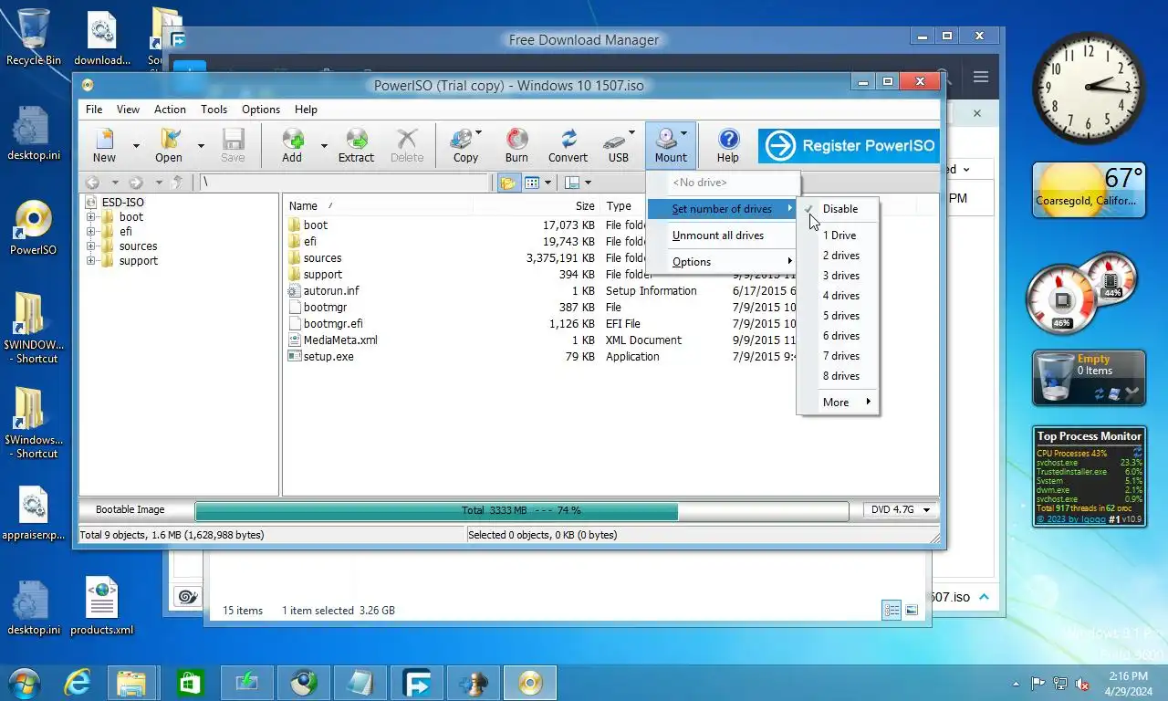
Task: Open the Add button dropdown arrow
Action: pyautogui.click(x=323, y=146)
